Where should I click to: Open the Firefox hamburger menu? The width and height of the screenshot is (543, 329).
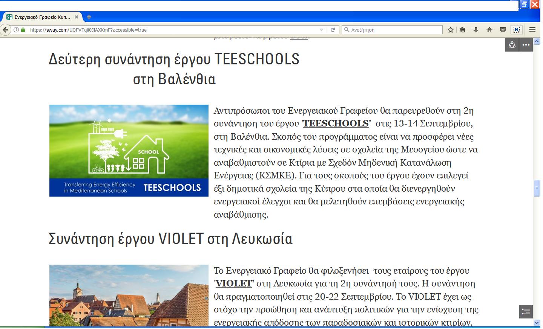tap(532, 30)
